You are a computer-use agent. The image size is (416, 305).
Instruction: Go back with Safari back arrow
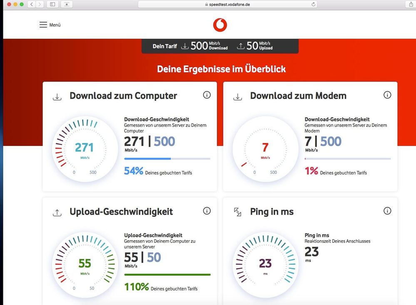point(32,4)
